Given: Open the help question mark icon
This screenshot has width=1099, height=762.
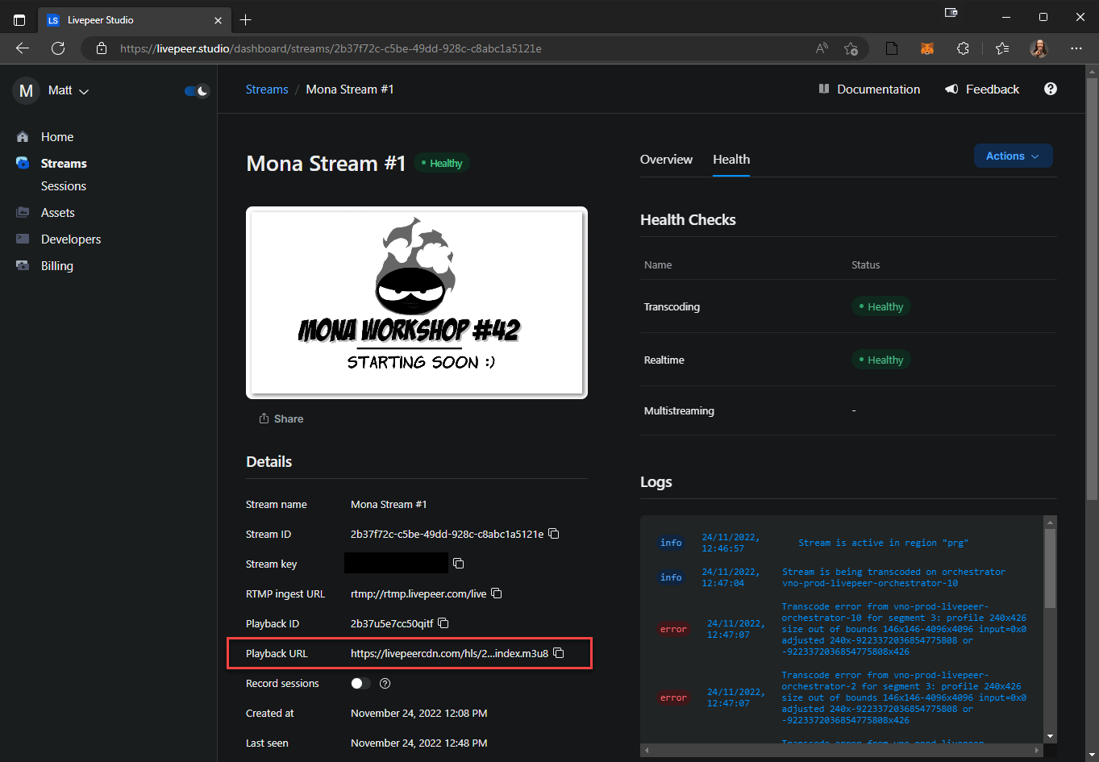Looking at the screenshot, I should pyautogui.click(x=1051, y=89).
